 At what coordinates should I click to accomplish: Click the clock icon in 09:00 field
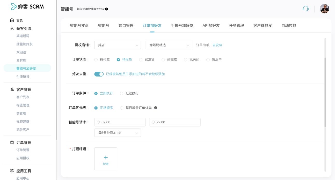point(98,122)
